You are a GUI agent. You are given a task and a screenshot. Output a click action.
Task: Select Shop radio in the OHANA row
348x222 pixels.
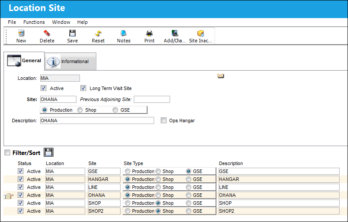pyautogui.click(x=158, y=195)
